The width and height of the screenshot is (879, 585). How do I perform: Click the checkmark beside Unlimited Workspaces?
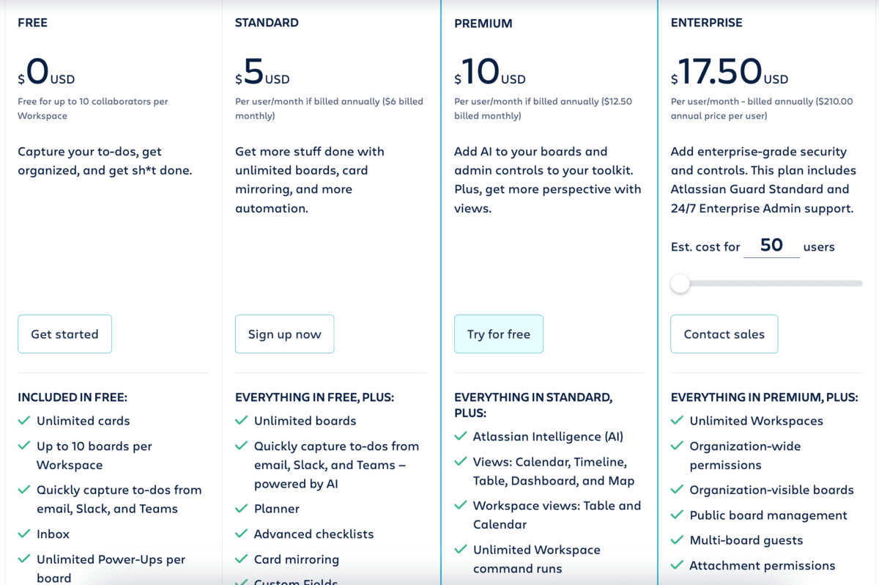678,421
